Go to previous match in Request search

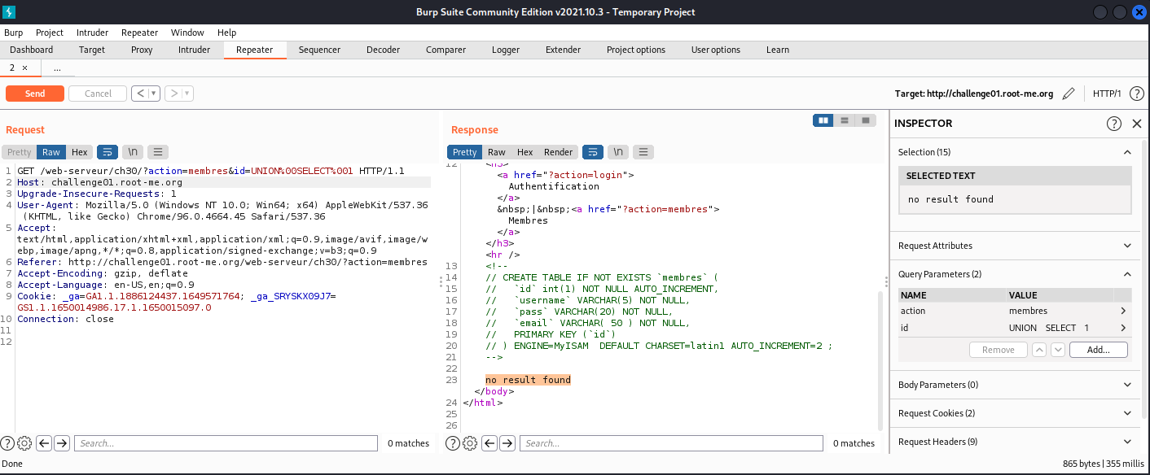point(44,443)
